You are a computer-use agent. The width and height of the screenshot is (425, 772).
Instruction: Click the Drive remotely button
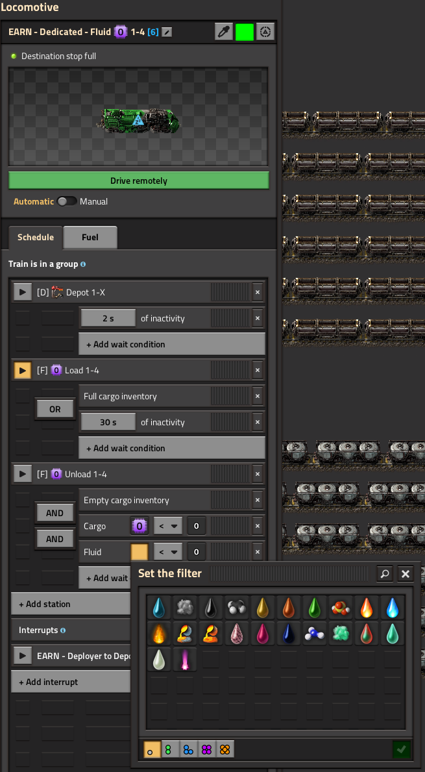(139, 181)
